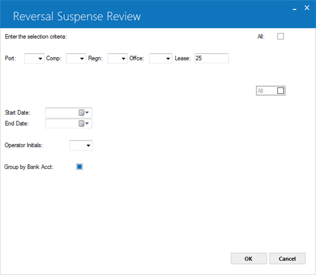
Task: Click the OK button
Action: click(249, 259)
